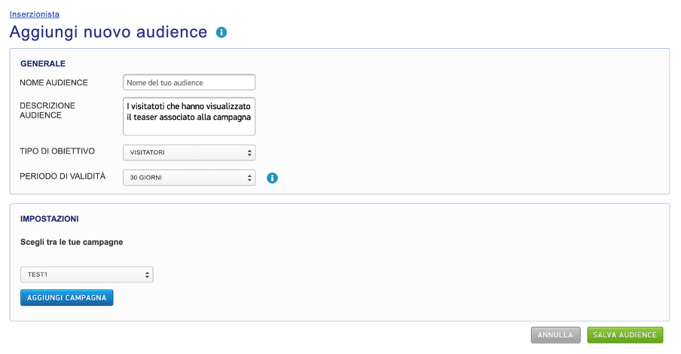Select the Impostazioni section heading
The image size is (681, 354).
click(x=50, y=218)
